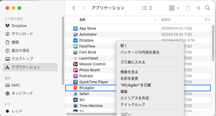Choose コピー in the context menu

[x=150, y=114]
